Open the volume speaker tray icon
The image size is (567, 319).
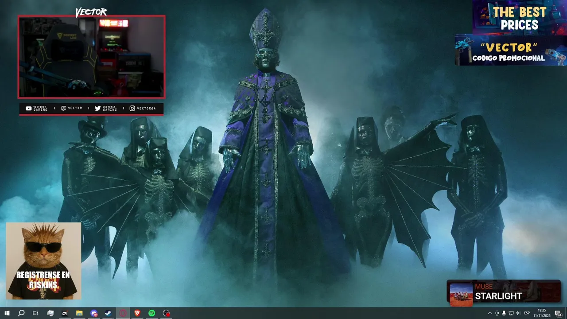tap(518, 313)
